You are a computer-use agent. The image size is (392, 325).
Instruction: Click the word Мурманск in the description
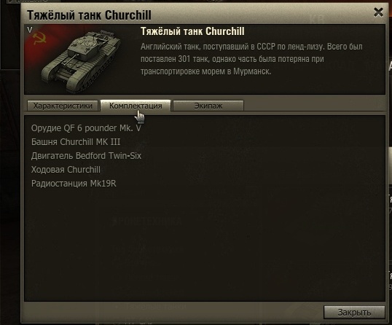[x=252, y=71]
